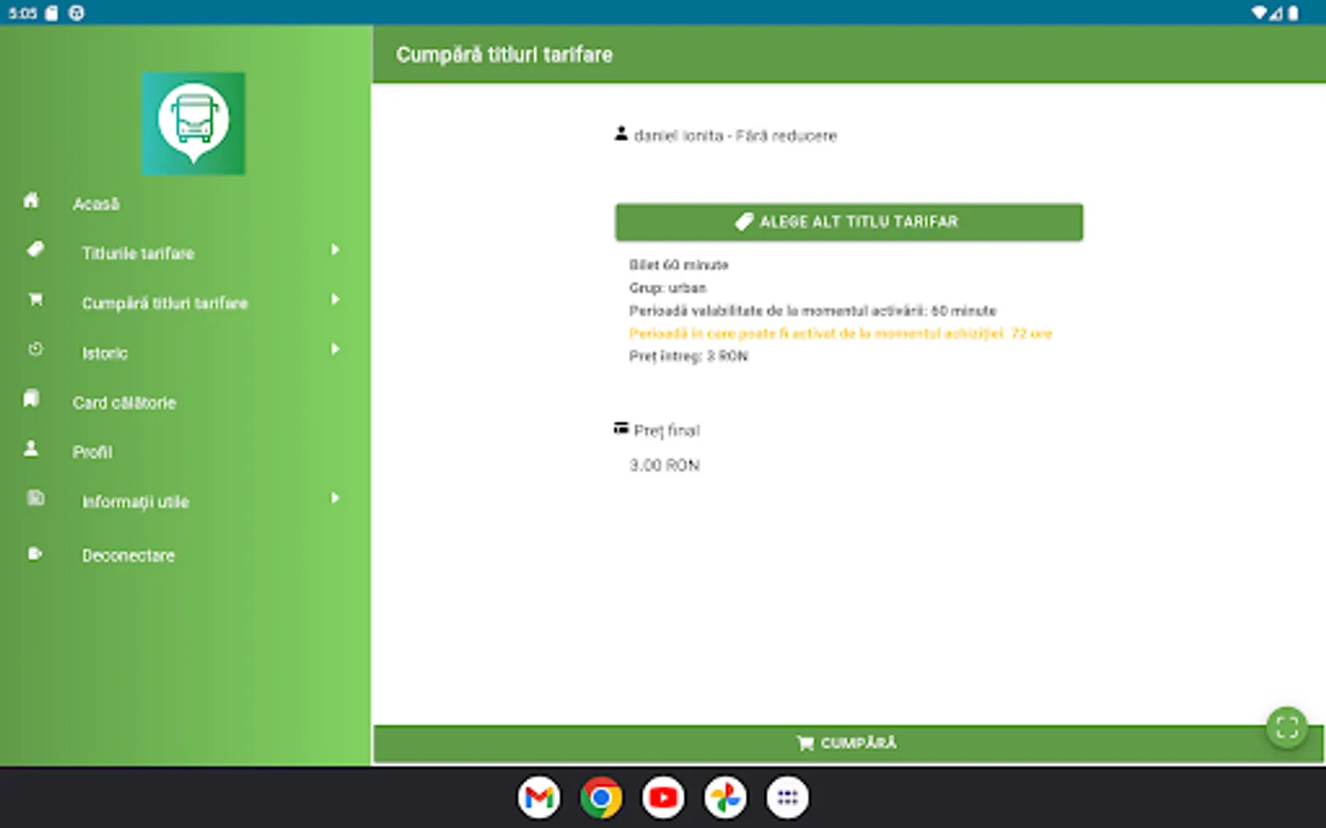The image size is (1326, 828).
Task: Tap the fullscreen icon above CUMPĂRĂ button
Action: (1286, 728)
